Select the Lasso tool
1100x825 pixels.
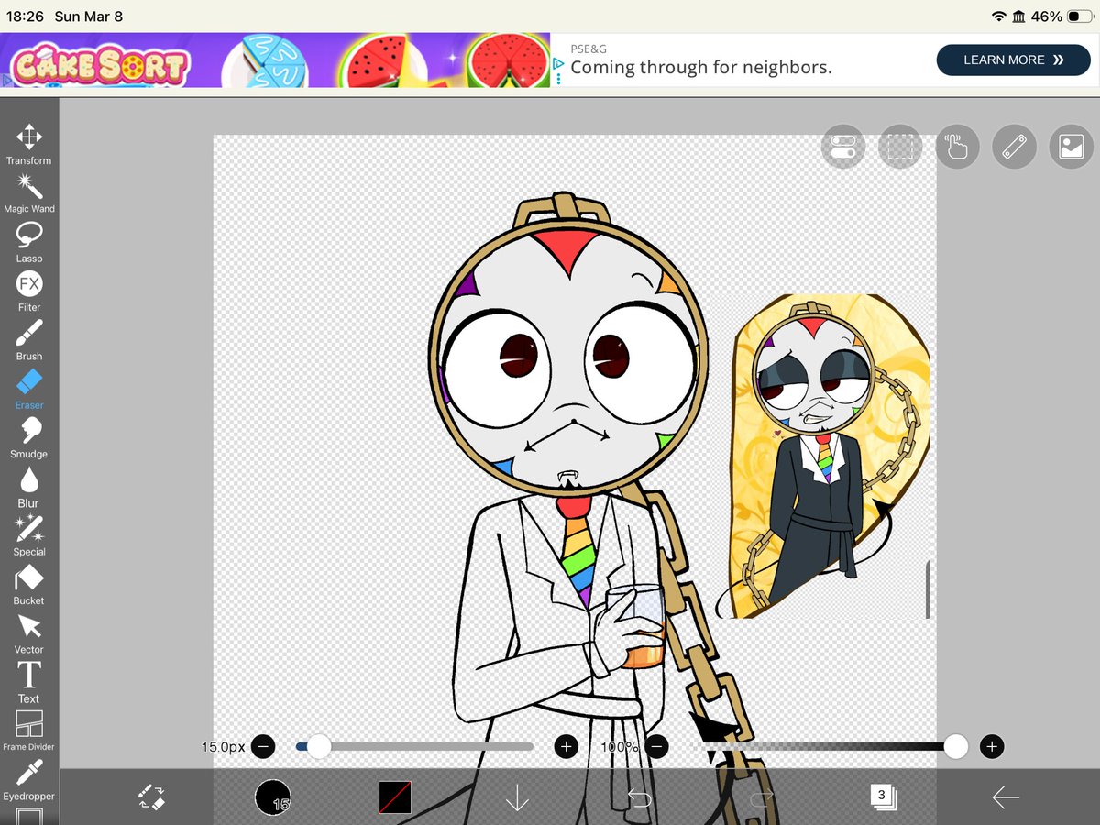pyautogui.click(x=29, y=243)
